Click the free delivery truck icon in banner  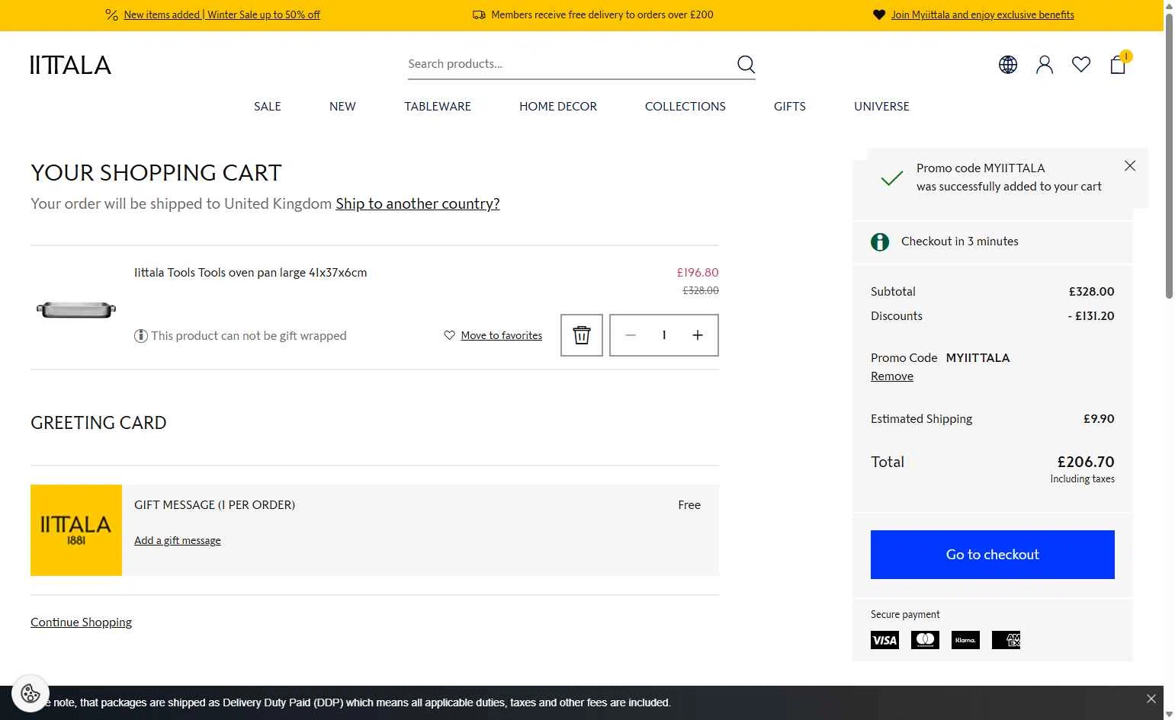pyautogui.click(x=479, y=14)
